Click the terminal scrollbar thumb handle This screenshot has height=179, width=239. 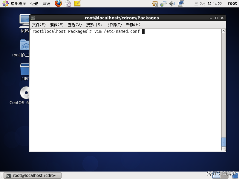pos(223,142)
